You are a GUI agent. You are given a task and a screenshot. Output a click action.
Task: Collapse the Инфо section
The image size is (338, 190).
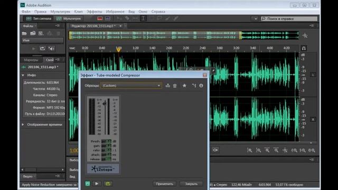coord(23,75)
